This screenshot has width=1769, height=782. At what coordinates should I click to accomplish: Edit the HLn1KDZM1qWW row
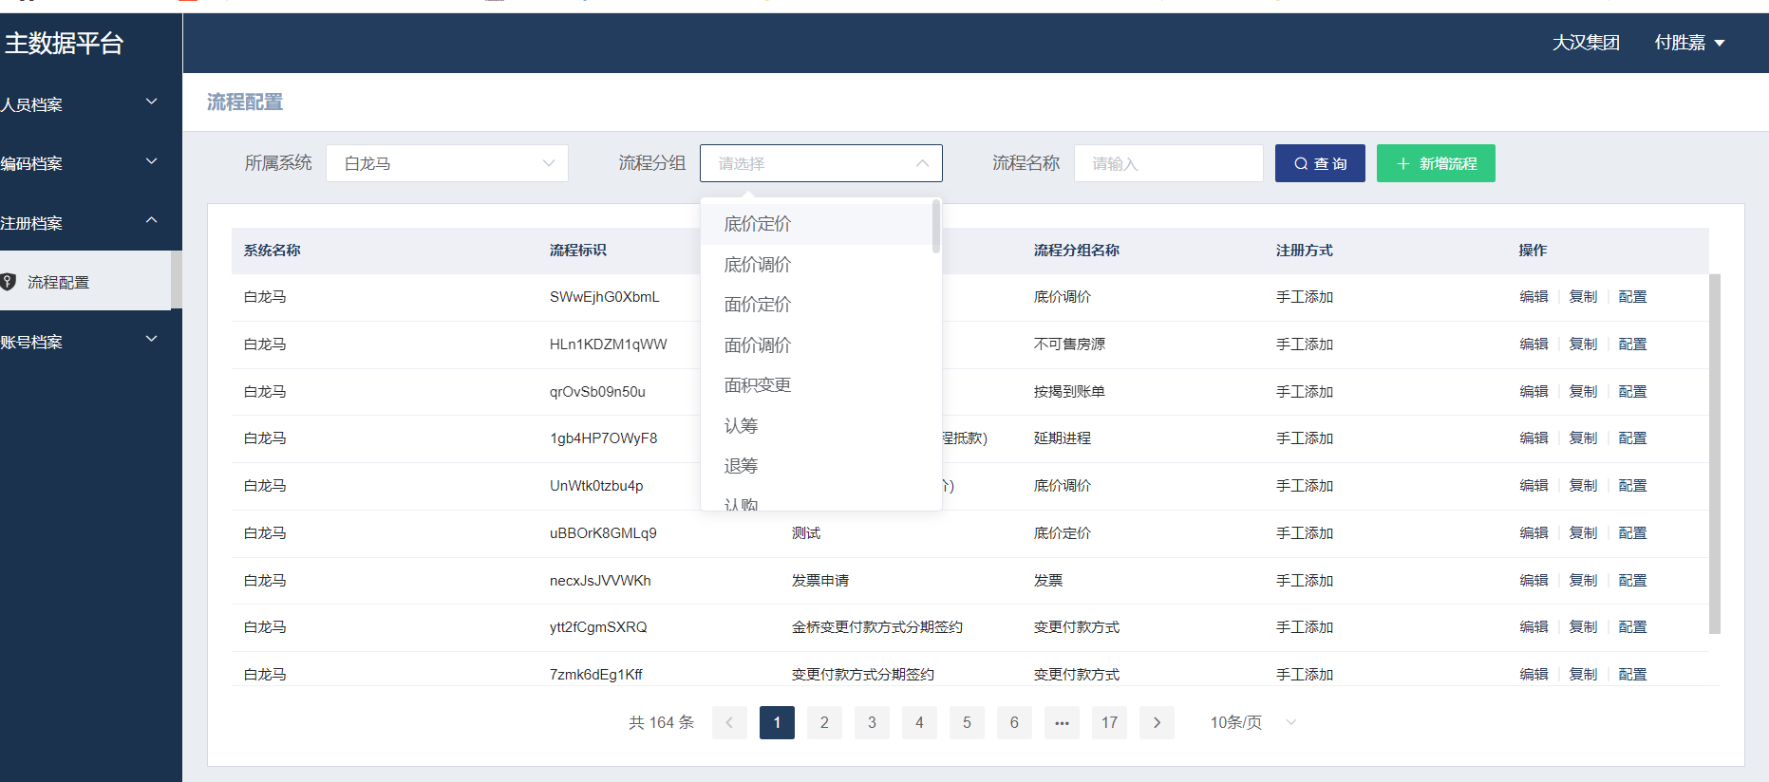[1534, 344]
